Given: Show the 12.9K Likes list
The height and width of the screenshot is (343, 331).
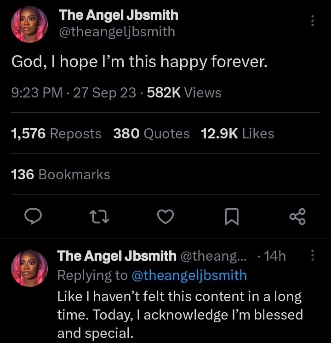Looking at the screenshot, I should 237,134.
